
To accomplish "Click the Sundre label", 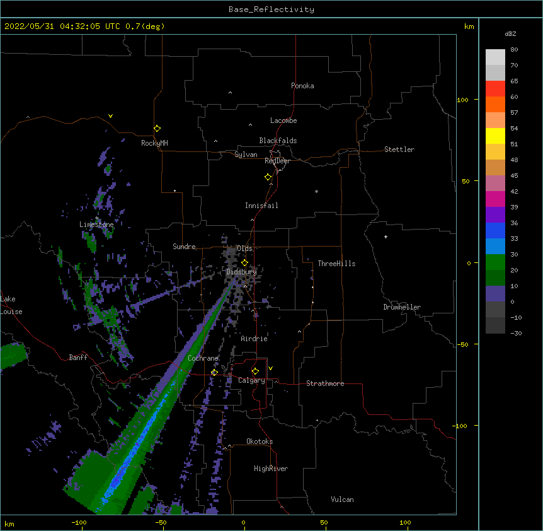I will point(184,247).
